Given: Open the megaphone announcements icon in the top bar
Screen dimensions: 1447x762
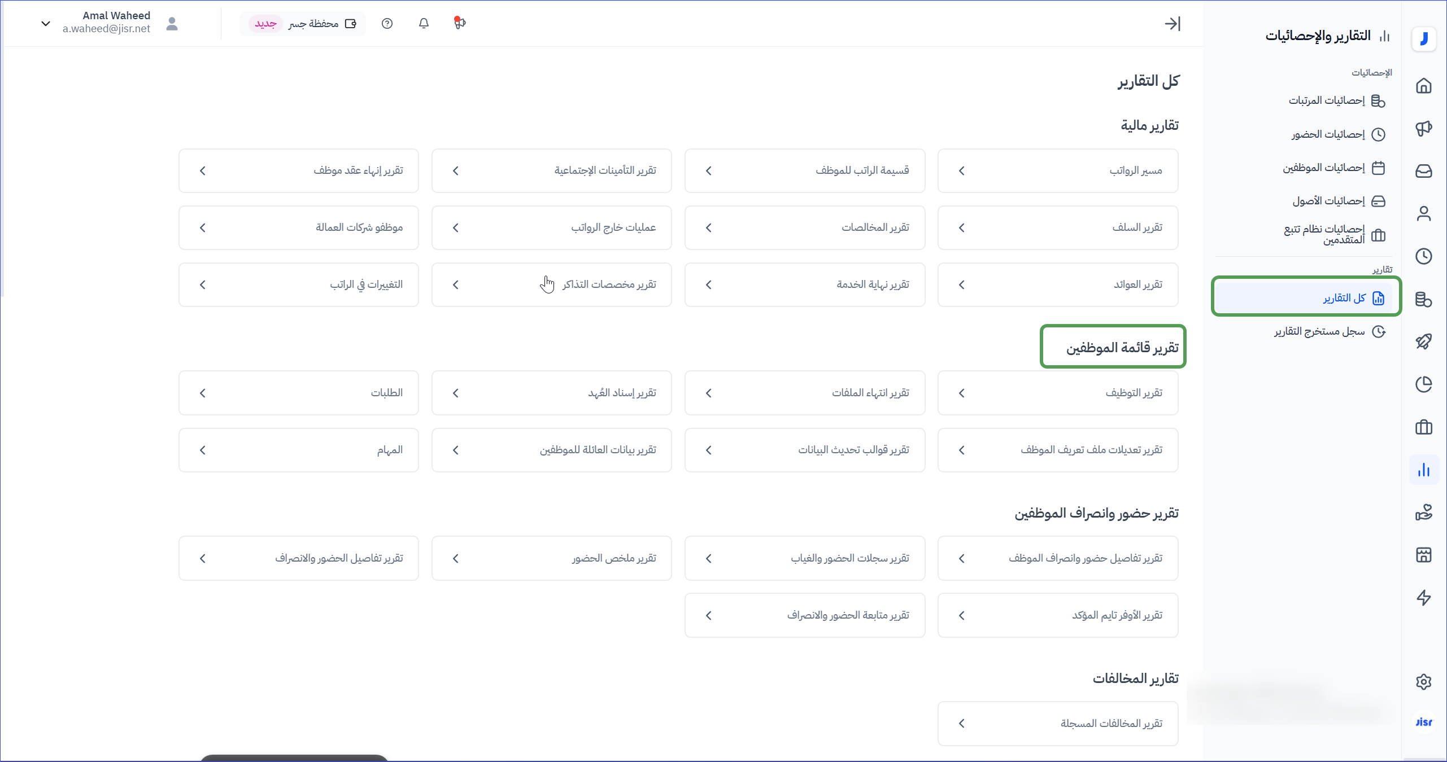Looking at the screenshot, I should [x=460, y=23].
